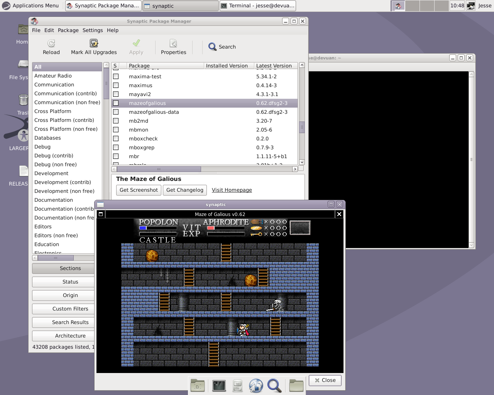Launch the terminal emulator from the dock
Image resolution: width=494 pixels, height=395 pixels.
pos(219,385)
